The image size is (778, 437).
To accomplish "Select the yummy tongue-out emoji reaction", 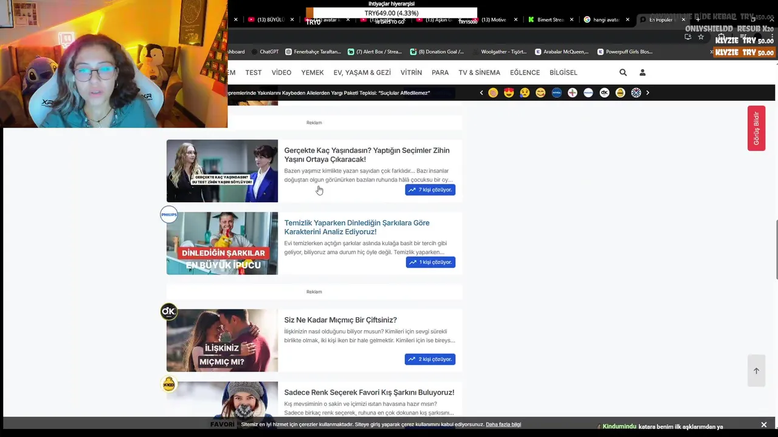I will (x=540, y=93).
